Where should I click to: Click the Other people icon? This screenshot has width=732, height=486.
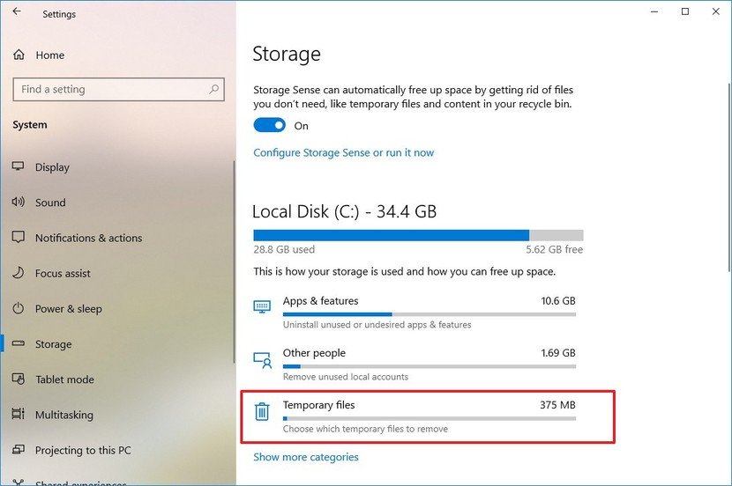[262, 359]
